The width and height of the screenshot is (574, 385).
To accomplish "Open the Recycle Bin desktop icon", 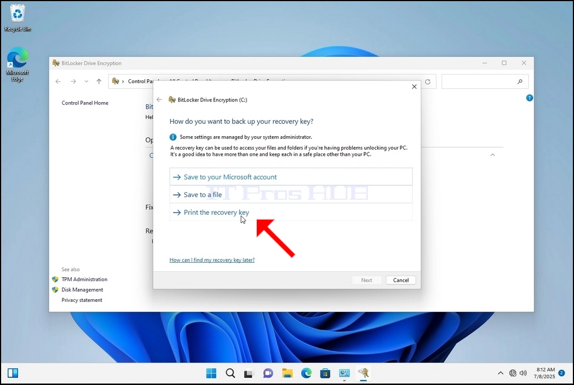I will tap(17, 17).
